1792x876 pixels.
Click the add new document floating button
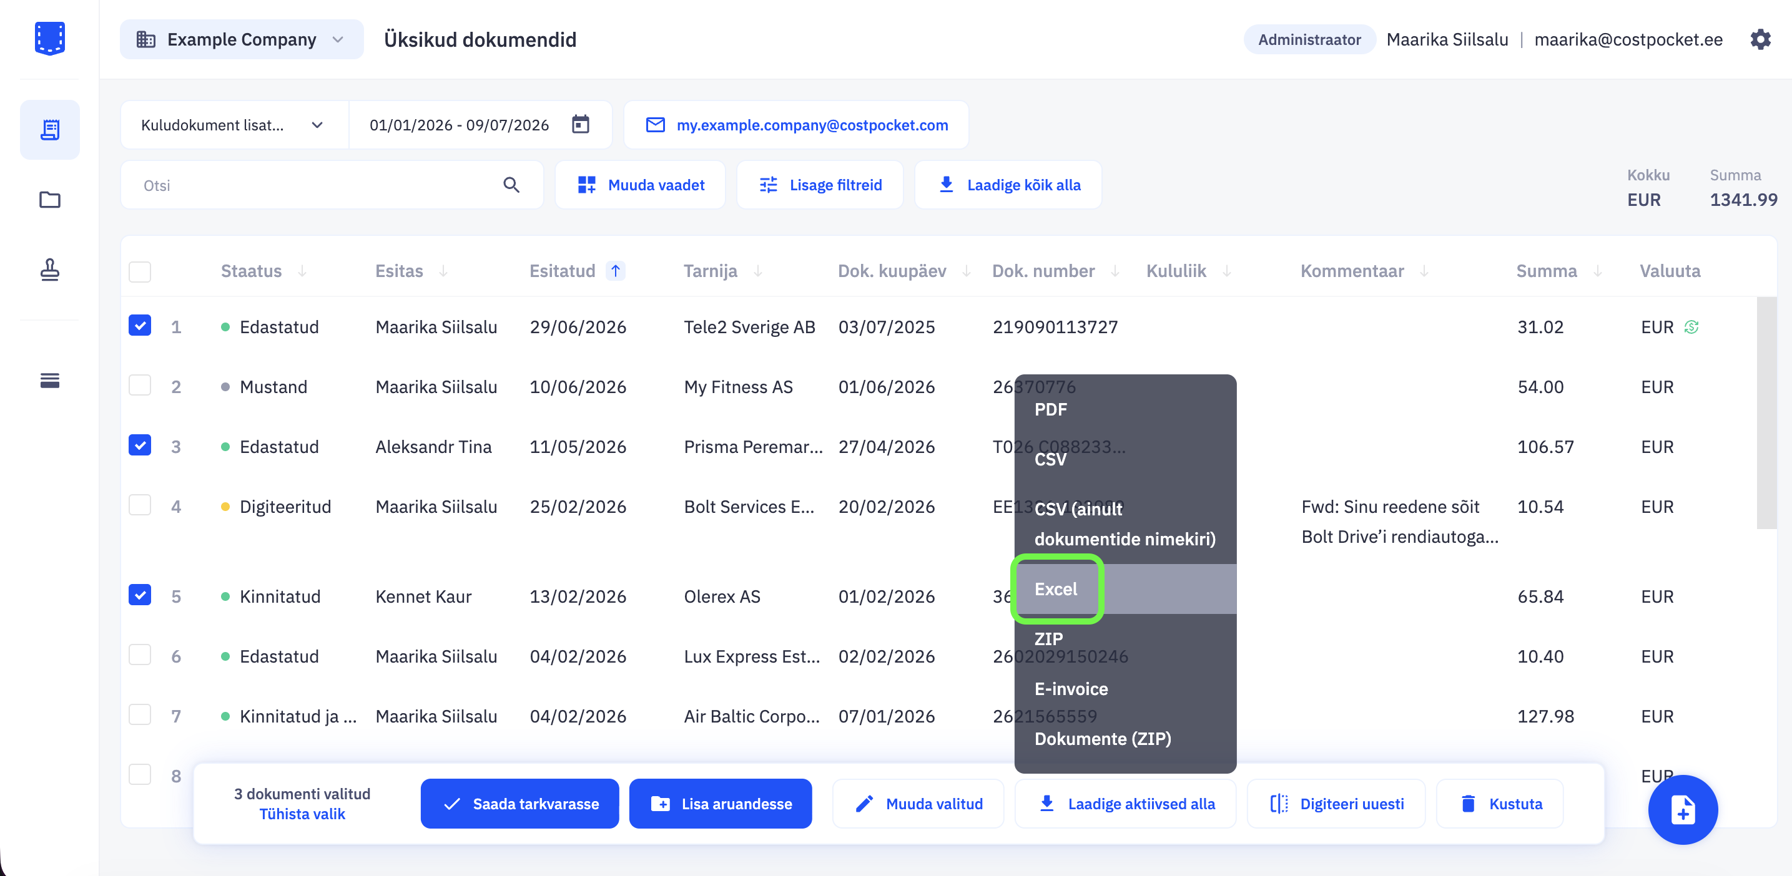(1683, 810)
